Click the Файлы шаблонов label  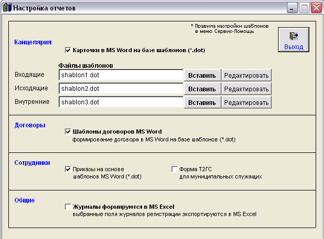click(x=86, y=66)
